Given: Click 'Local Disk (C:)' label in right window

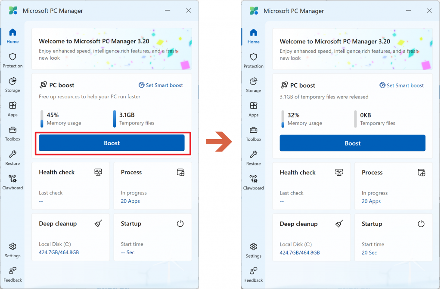Looking at the screenshot, I should coord(295,244).
